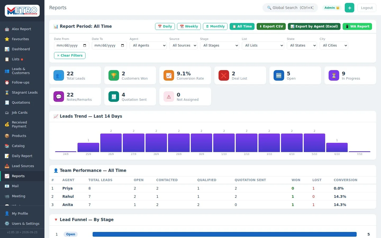Viewport: 381px width, 238px height.
Task: Click the Date From input field
Action: point(71,45)
